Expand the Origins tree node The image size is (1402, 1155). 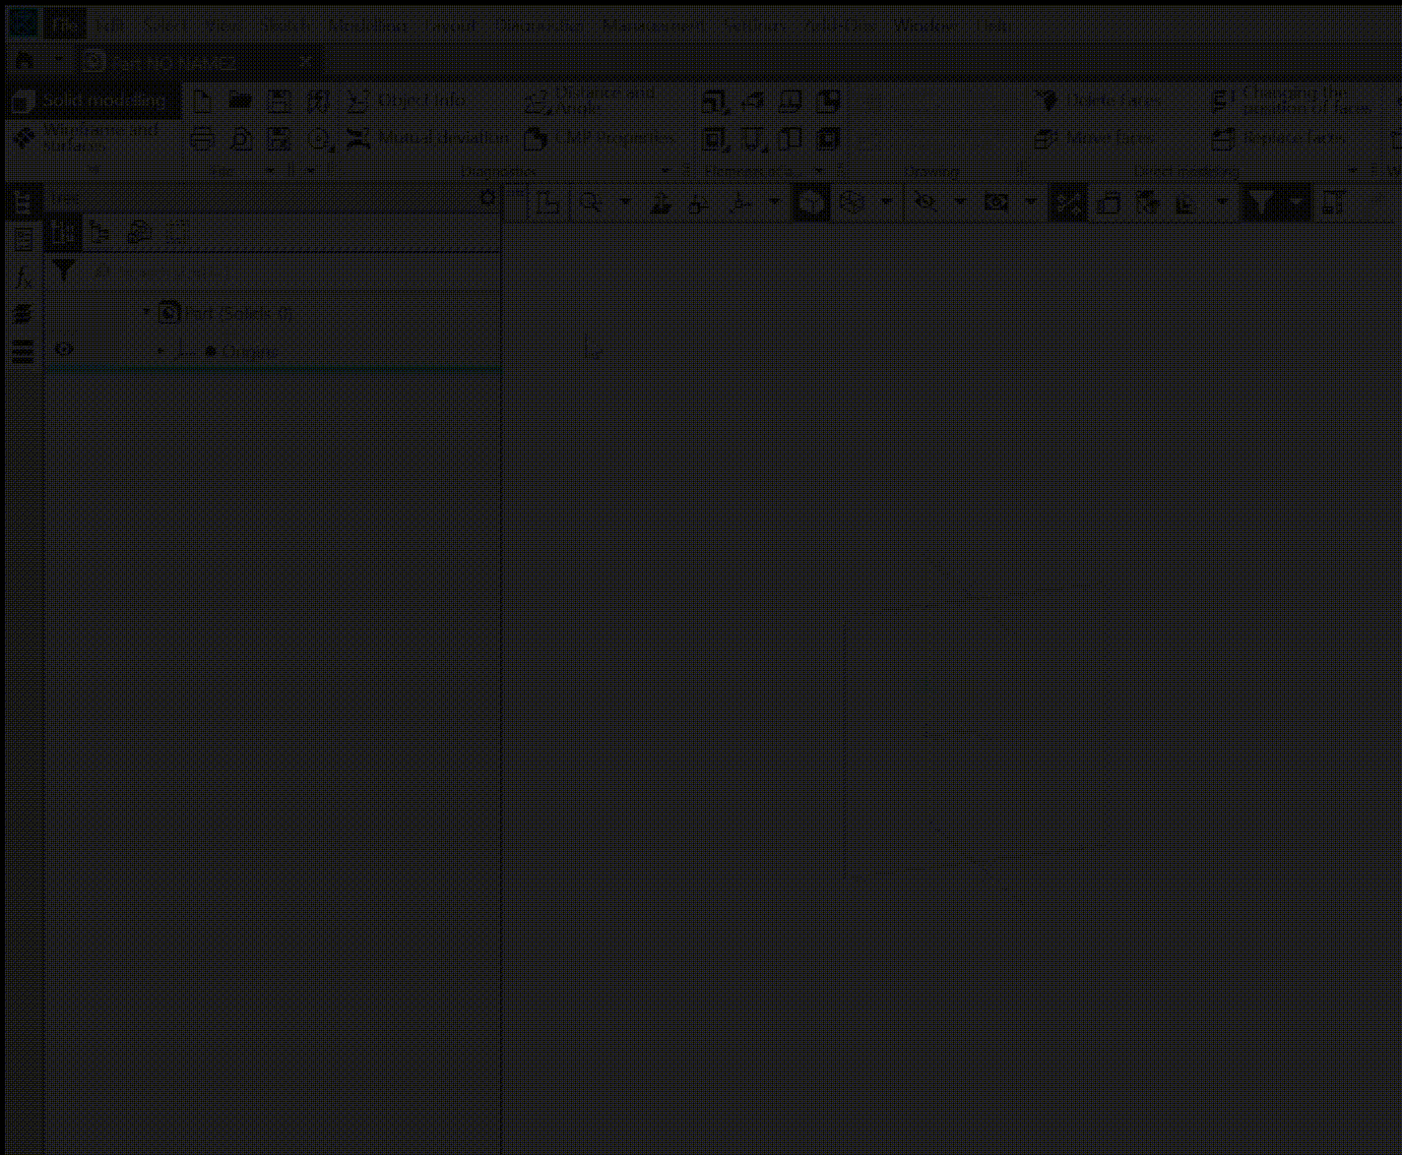coord(160,350)
